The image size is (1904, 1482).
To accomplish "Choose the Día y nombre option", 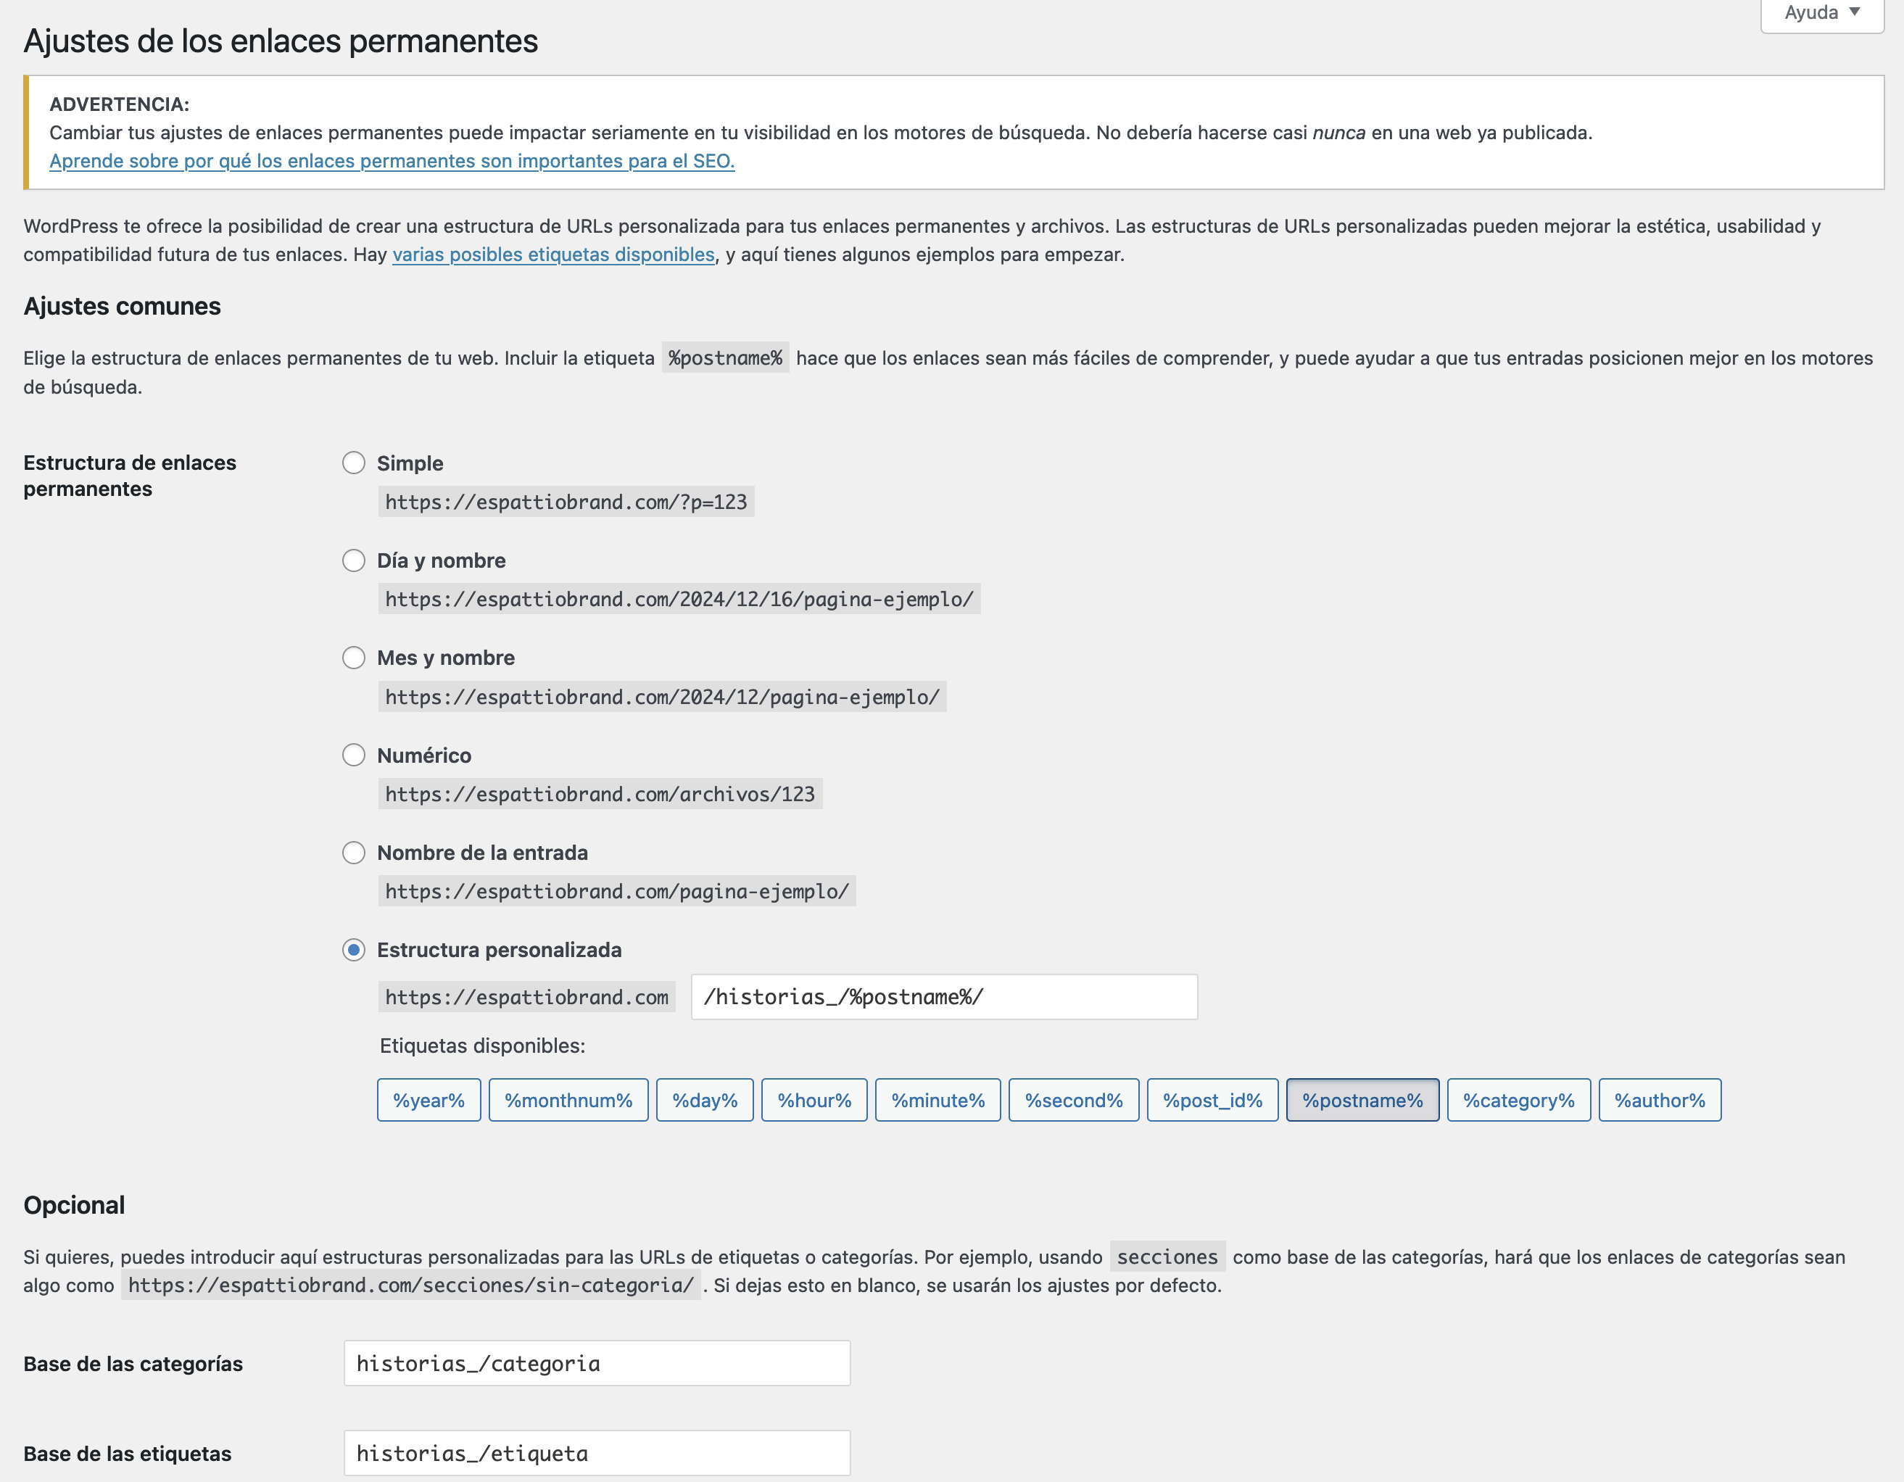I will pos(353,560).
